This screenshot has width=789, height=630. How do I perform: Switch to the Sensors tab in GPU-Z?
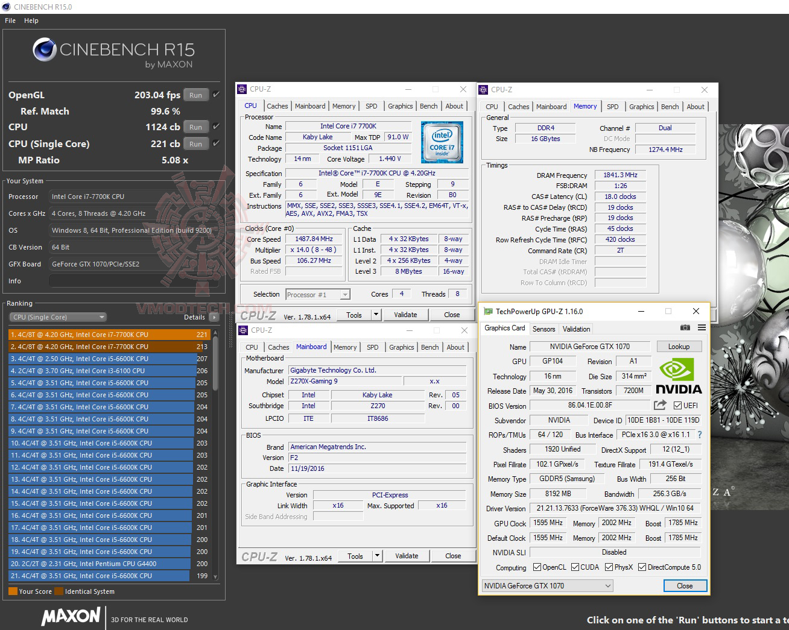(x=543, y=329)
